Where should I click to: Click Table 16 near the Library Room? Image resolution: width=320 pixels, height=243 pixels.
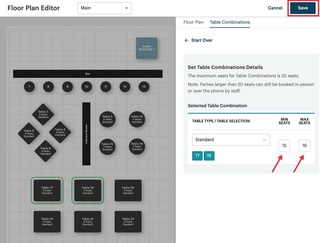click(137, 147)
